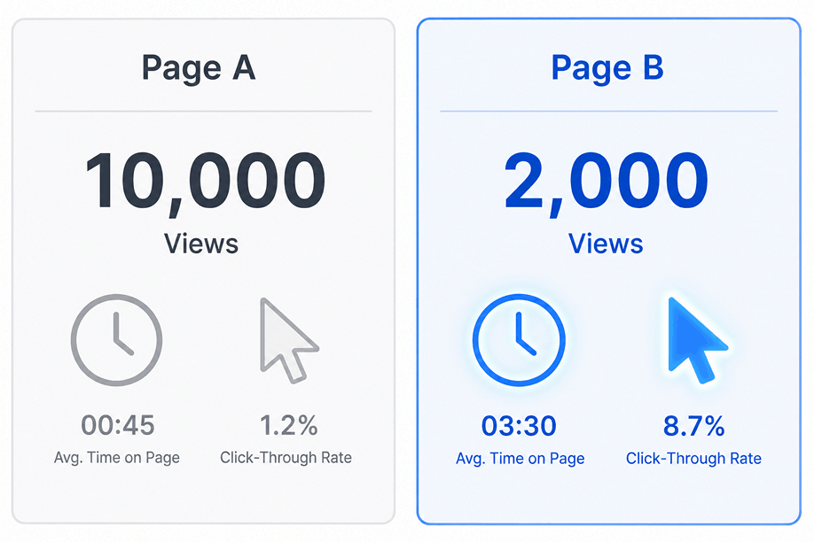Click Page B's Click-Through Rate label
The width and height of the screenshot is (814, 542).
[x=693, y=459]
